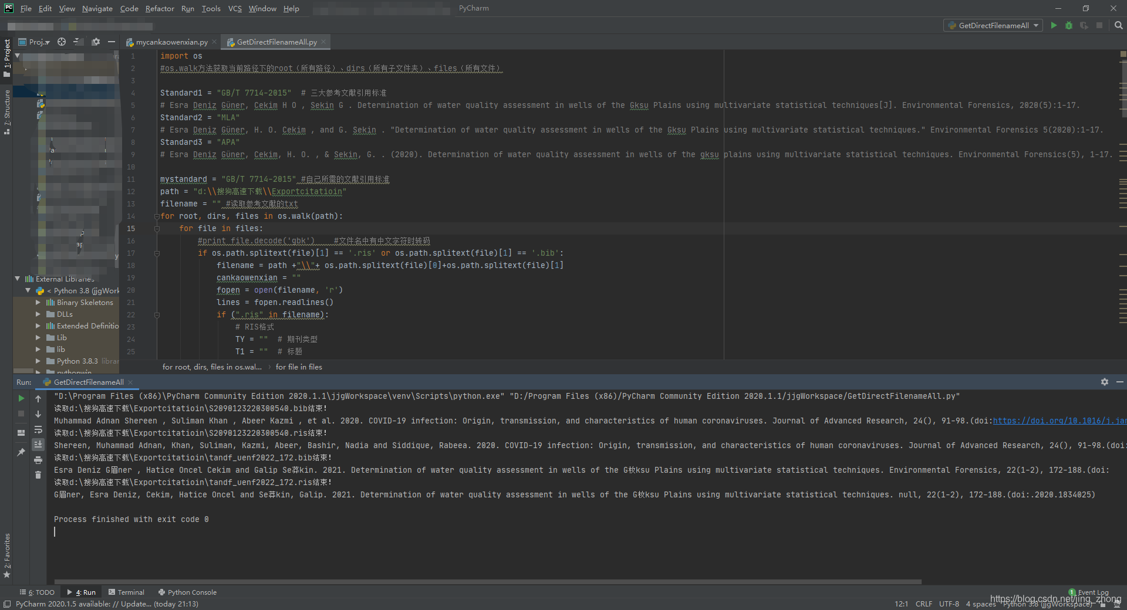Expand the DLLs folder
The image size is (1127, 610).
[x=38, y=314]
